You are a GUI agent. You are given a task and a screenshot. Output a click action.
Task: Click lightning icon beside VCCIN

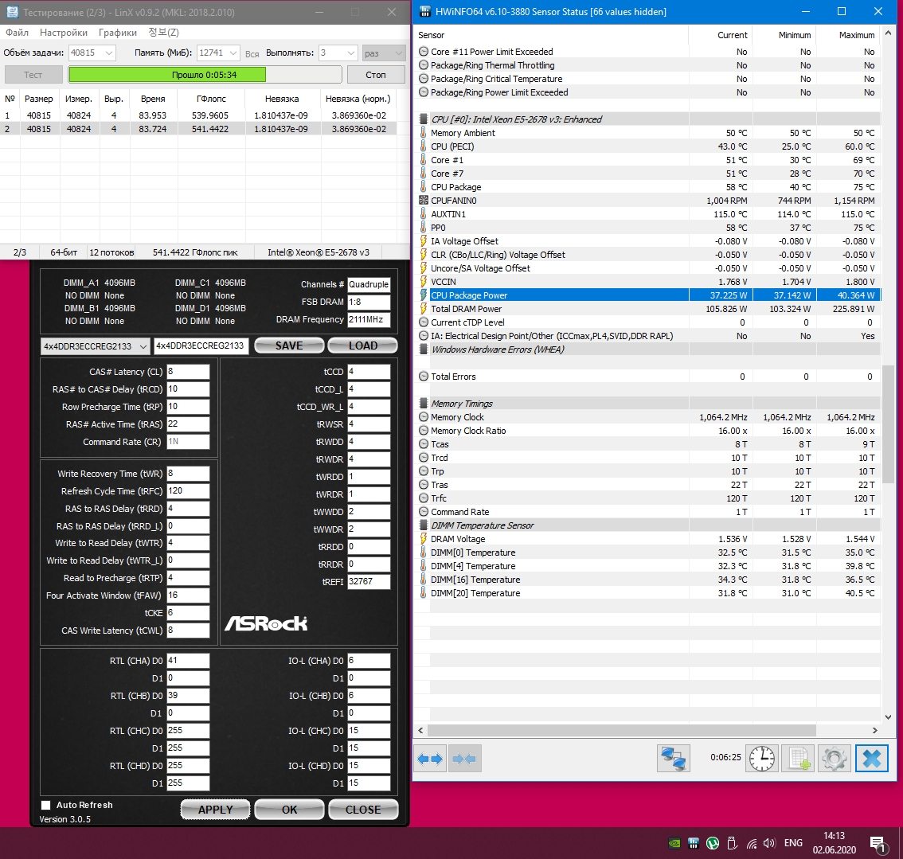424,282
